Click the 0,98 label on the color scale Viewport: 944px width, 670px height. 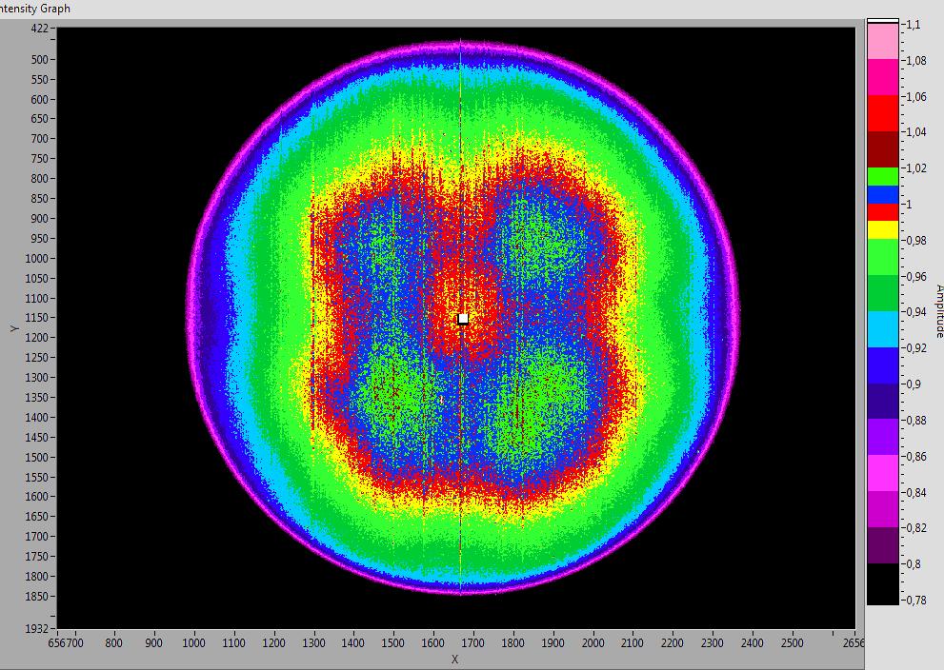coord(916,241)
